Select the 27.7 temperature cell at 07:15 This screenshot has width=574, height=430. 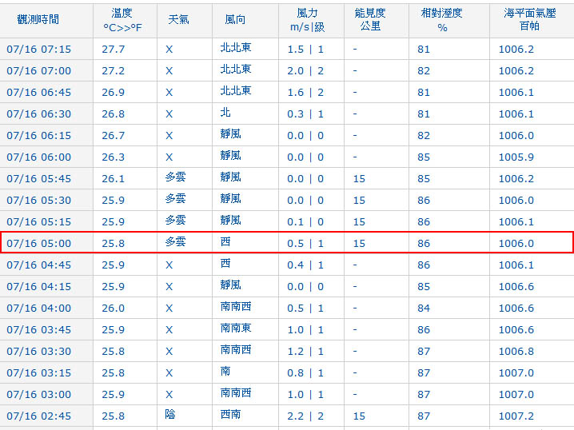[x=114, y=49]
